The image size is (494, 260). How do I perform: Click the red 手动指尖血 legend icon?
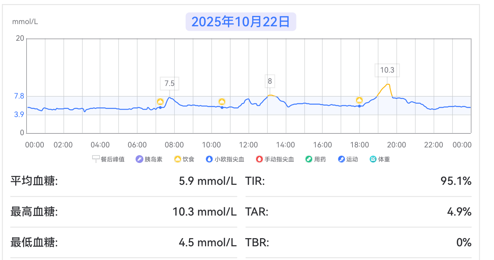259,159
